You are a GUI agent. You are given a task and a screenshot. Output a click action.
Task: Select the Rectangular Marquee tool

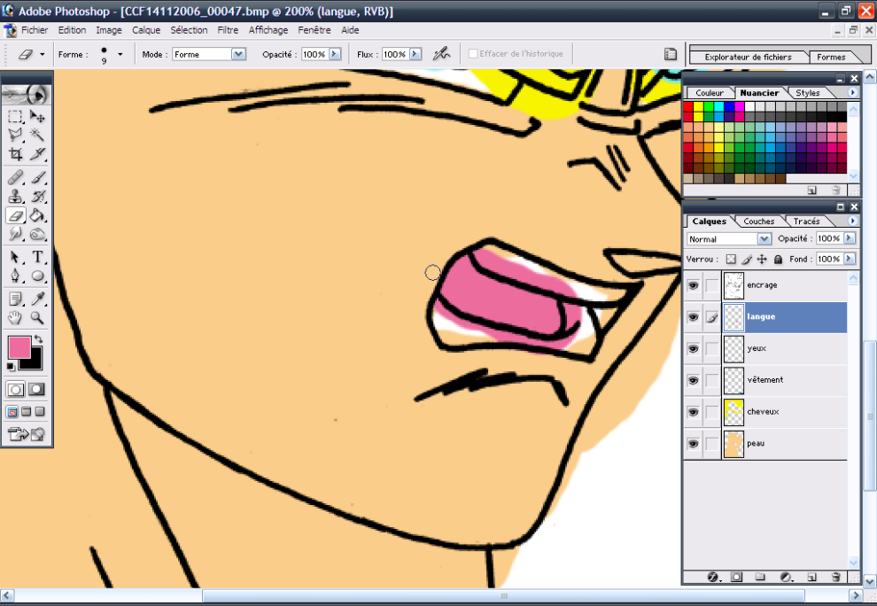tap(15, 116)
